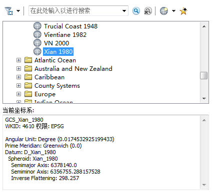The image size is (213, 196).
Task: Select Vientiane 1982 coordinate system
Action: [65, 34]
